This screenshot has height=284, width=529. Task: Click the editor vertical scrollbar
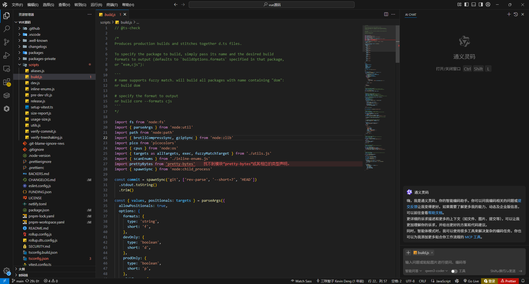click(x=398, y=44)
